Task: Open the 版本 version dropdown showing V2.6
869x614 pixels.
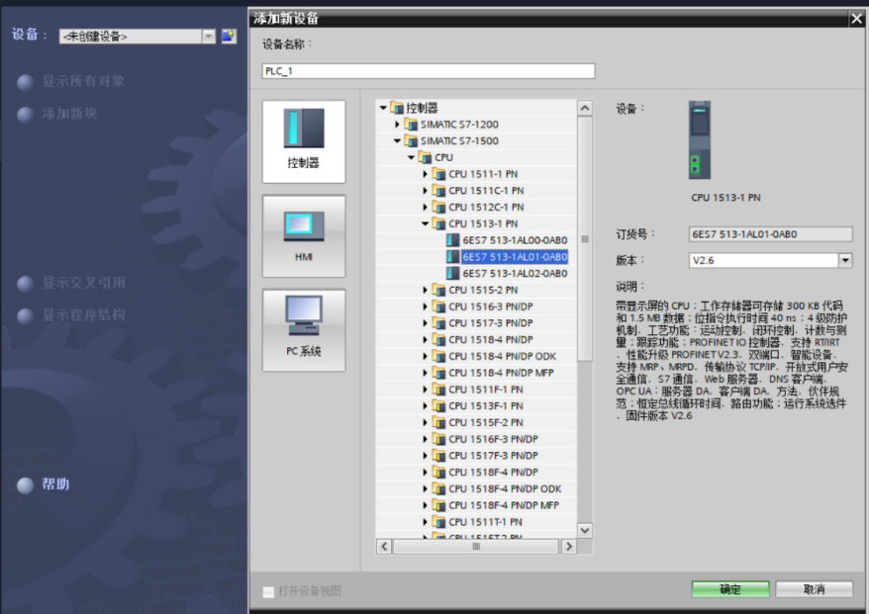Action: tap(845, 260)
